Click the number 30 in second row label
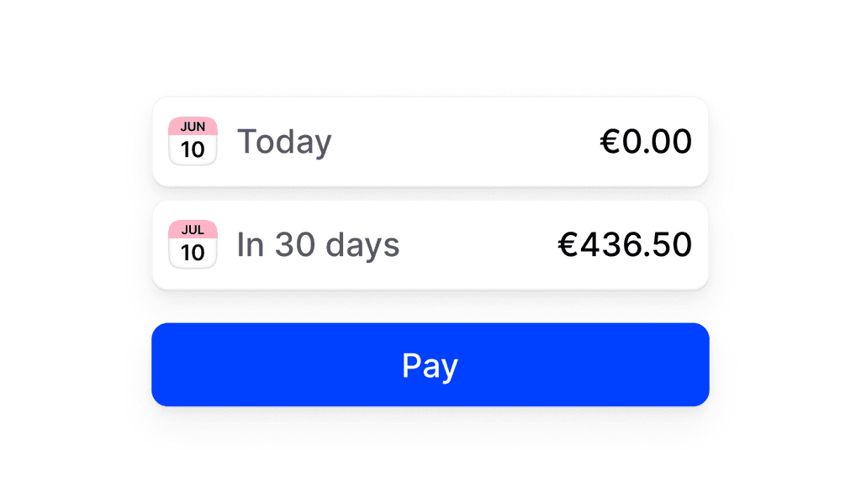This screenshot has height=502, width=861. [x=295, y=244]
